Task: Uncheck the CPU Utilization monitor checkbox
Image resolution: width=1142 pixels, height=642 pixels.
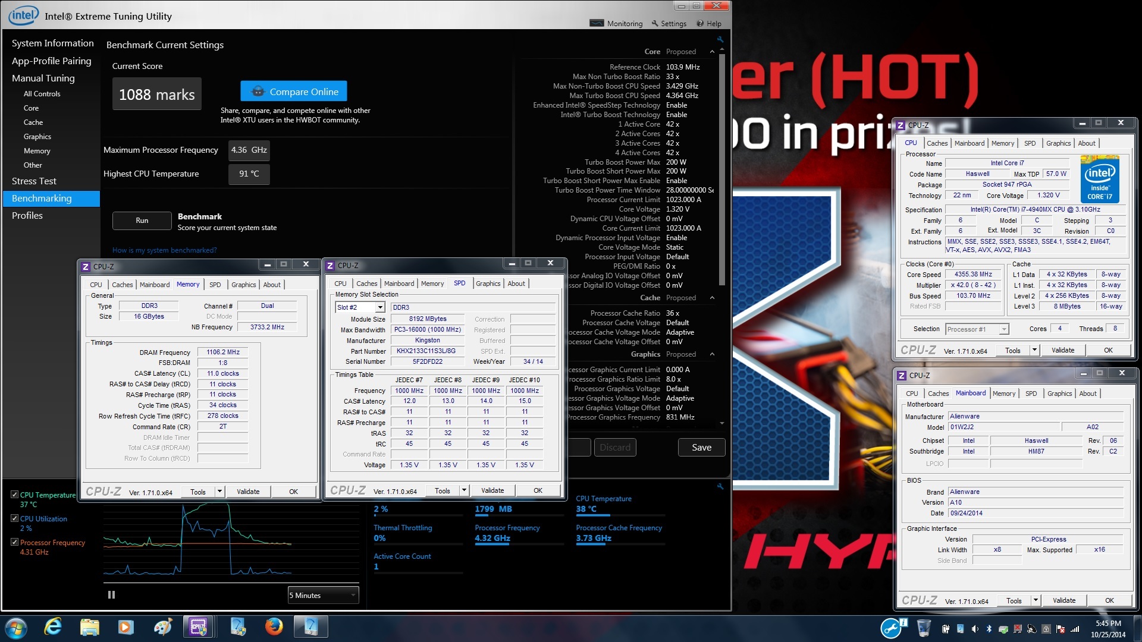Action: click(14, 518)
